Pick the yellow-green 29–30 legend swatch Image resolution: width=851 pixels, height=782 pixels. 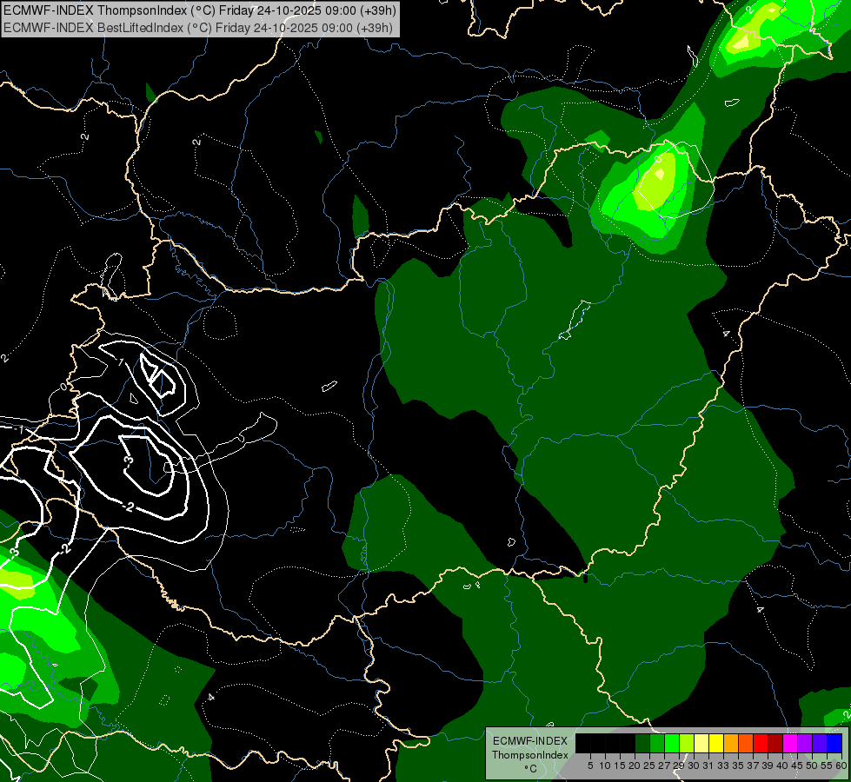click(x=687, y=743)
